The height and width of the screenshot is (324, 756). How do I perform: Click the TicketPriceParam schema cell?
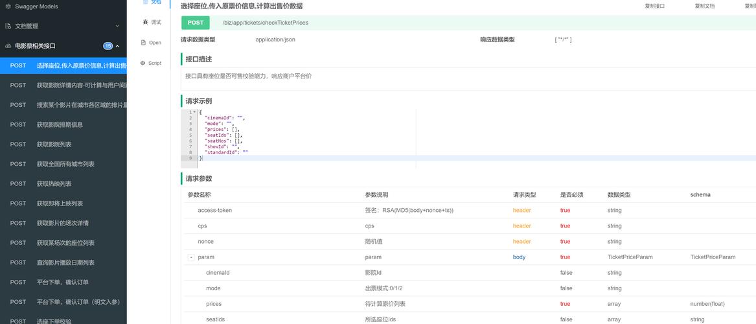(713, 257)
